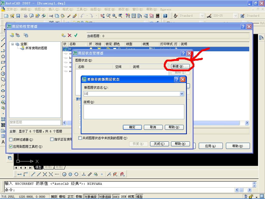Open the Undo history dropdown arrow
The image size is (265, 199).
(87, 16)
